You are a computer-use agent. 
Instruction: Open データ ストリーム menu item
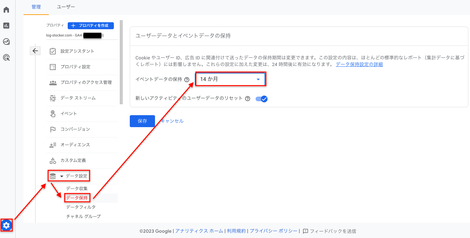click(x=78, y=98)
